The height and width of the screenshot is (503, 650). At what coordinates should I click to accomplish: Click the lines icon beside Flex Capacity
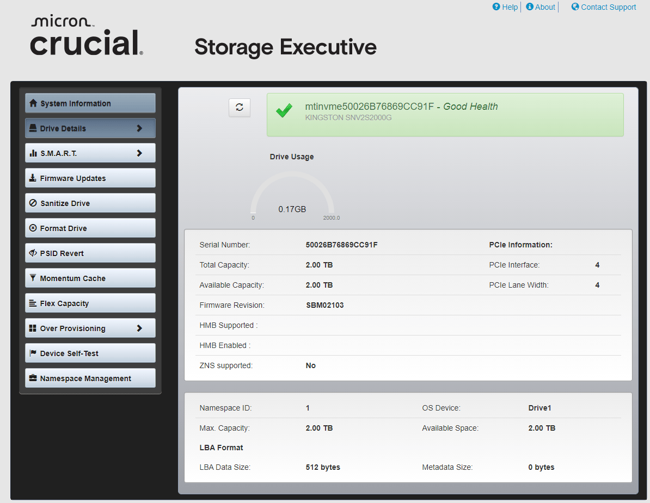[33, 303]
